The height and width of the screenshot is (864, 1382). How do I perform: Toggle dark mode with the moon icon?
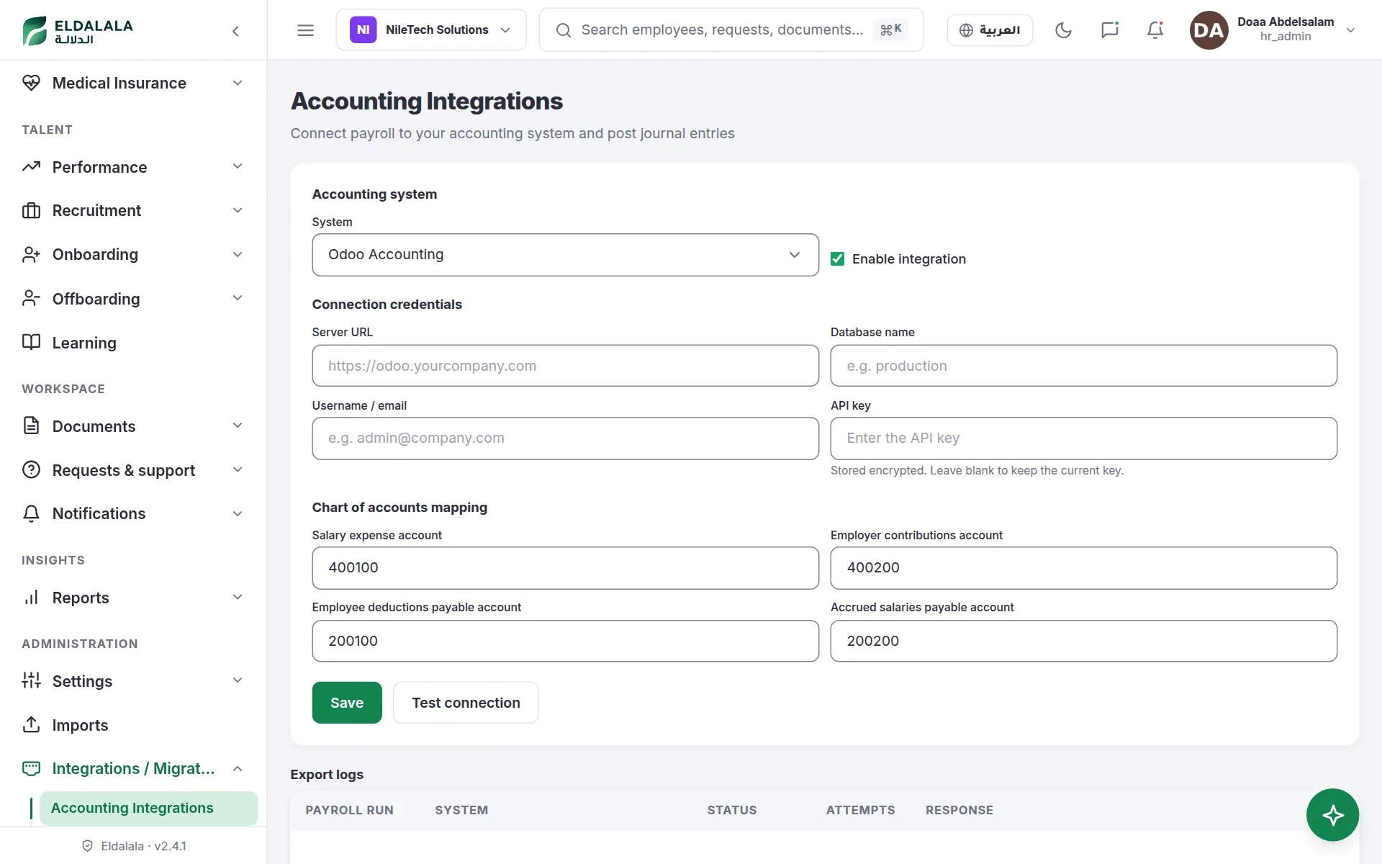[1063, 30]
